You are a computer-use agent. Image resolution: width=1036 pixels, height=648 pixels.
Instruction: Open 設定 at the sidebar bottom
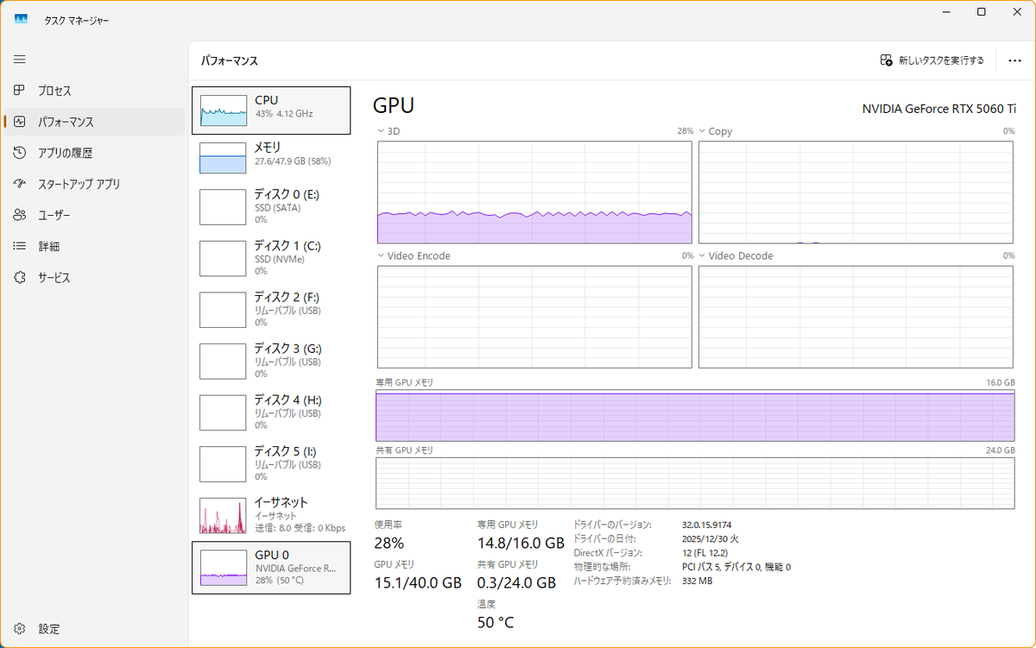click(x=94, y=629)
